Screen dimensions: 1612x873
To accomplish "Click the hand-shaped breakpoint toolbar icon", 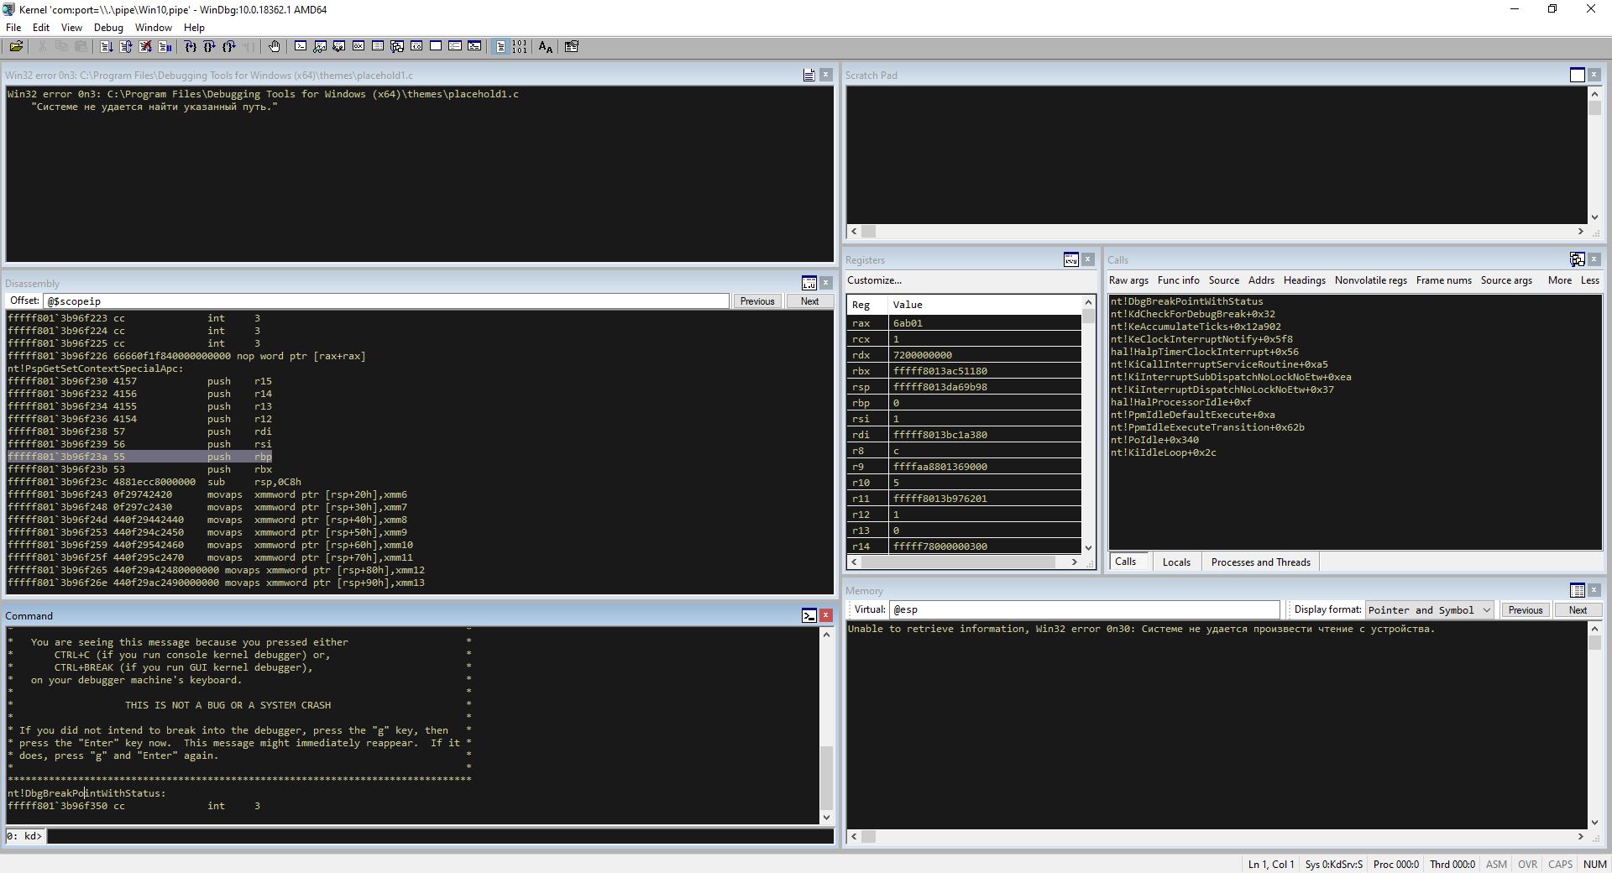I will tap(274, 47).
